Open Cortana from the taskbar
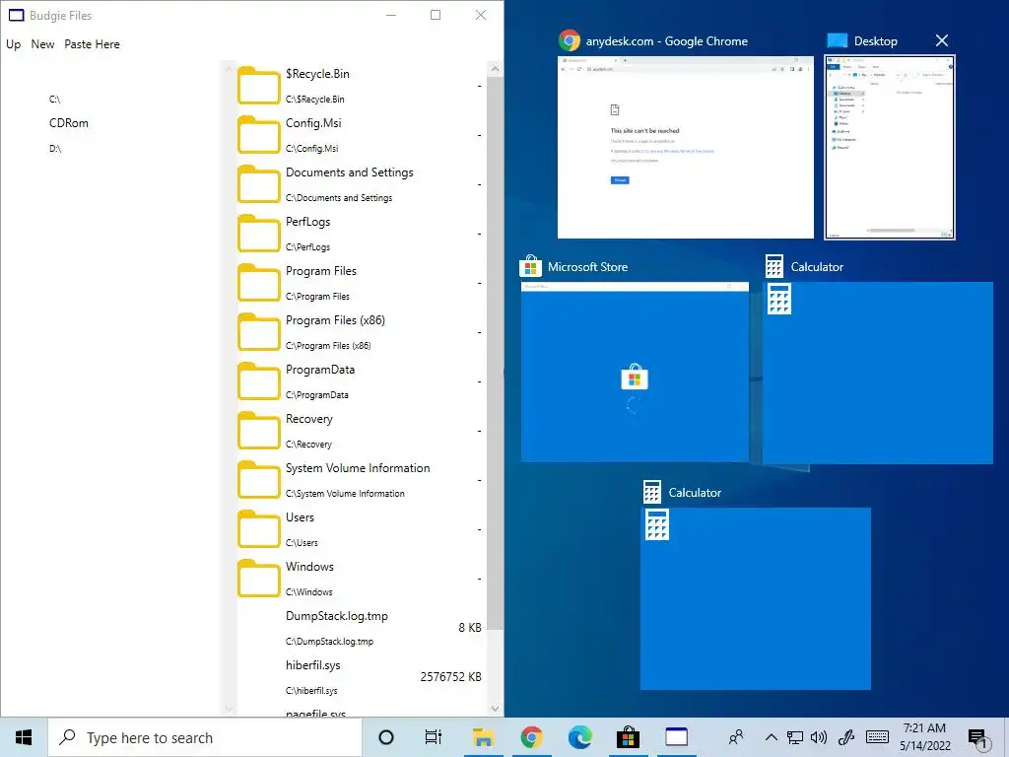Viewport: 1009px width, 757px height. 386,737
